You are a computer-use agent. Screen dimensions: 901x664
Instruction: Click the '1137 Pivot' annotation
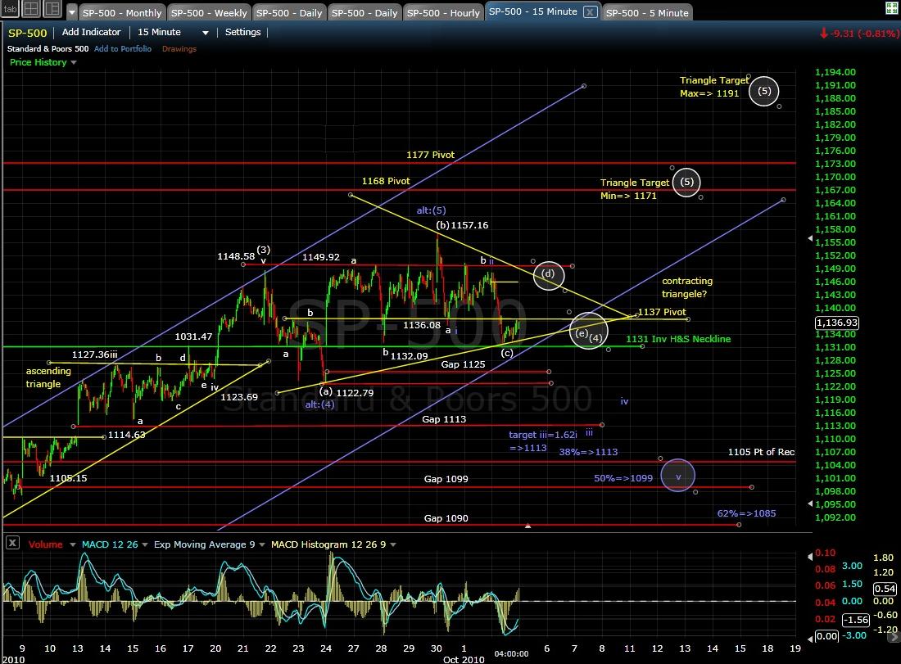tap(662, 312)
